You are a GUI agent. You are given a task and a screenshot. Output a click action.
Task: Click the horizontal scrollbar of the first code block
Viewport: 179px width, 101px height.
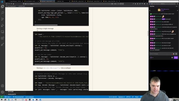pos(46,25)
